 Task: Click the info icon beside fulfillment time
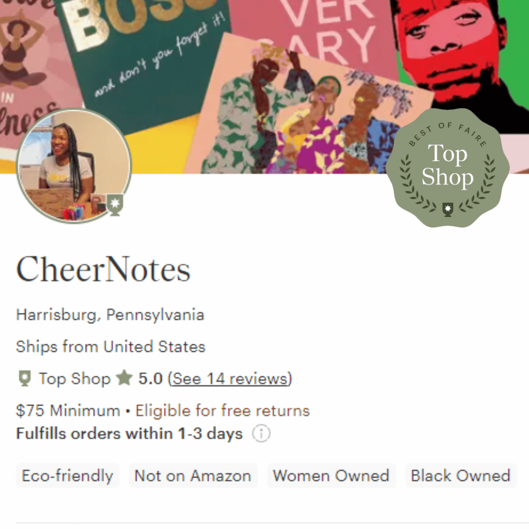coord(261,434)
